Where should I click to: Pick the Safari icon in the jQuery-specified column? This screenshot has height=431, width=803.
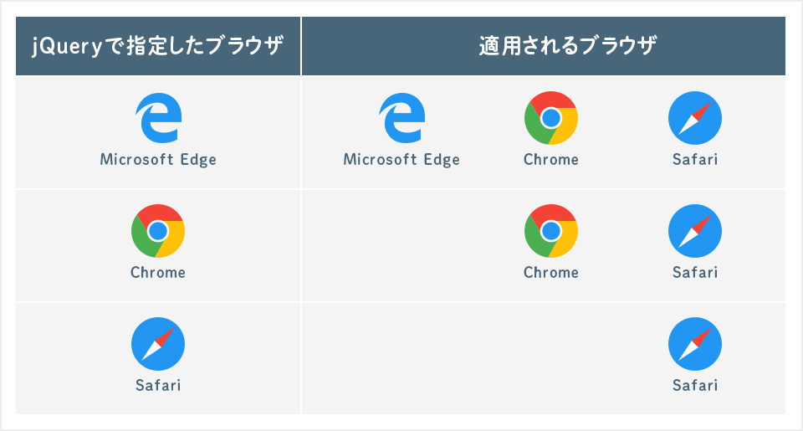tap(158, 344)
